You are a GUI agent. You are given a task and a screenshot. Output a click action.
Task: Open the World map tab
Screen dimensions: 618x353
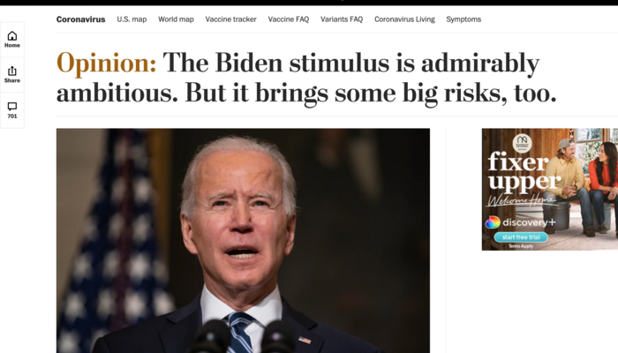[x=176, y=19]
